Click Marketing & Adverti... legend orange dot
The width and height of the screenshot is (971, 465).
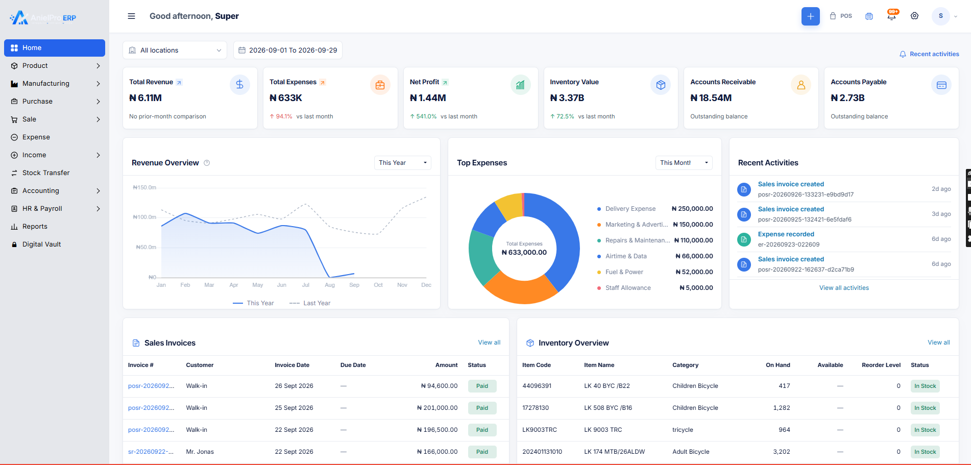click(599, 225)
